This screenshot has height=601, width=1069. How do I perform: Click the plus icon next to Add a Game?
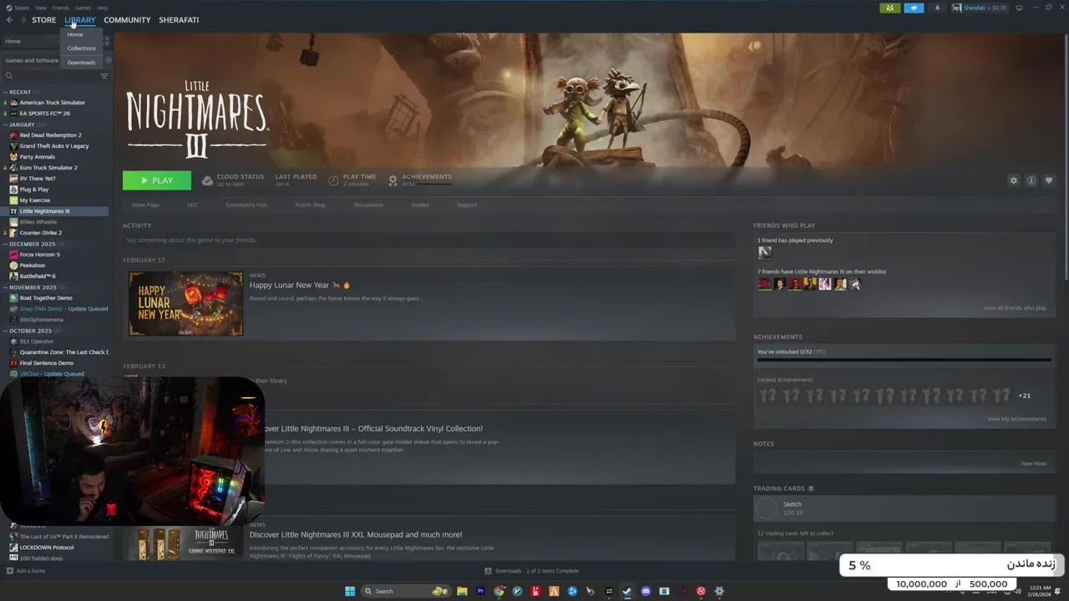(10, 571)
